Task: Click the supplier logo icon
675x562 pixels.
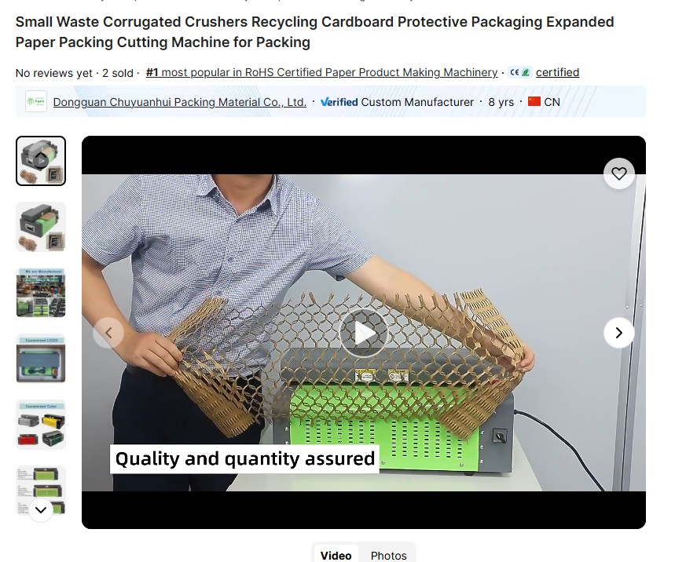Action: tap(36, 101)
